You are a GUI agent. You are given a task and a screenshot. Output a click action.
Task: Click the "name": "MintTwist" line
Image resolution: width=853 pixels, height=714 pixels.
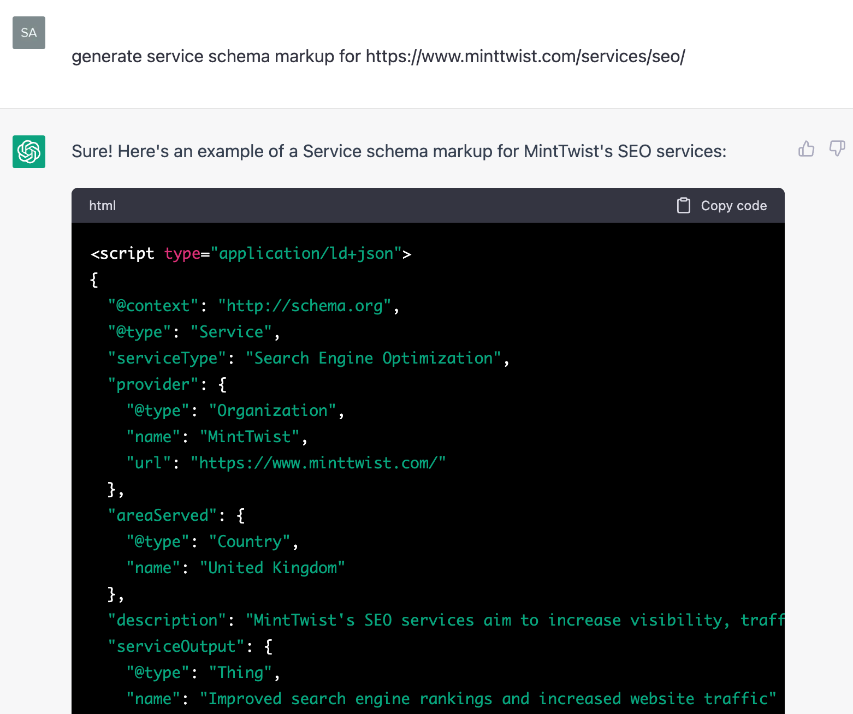tap(217, 437)
